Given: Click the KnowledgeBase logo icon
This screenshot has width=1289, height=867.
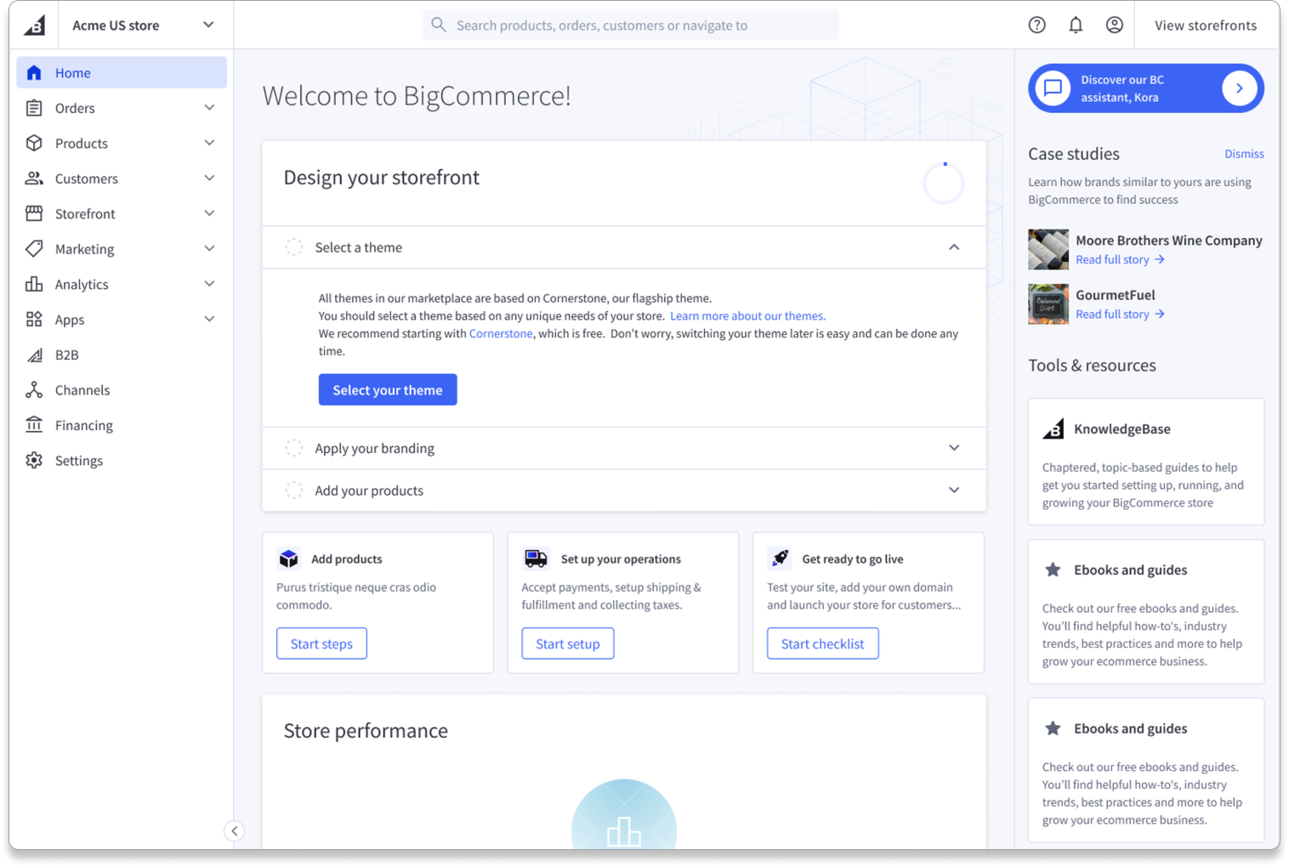Looking at the screenshot, I should [x=1053, y=428].
